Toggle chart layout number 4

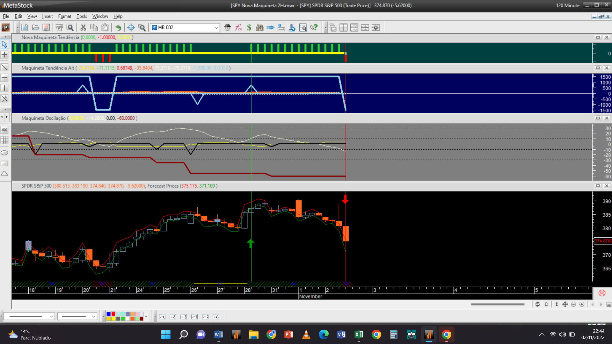(194, 317)
